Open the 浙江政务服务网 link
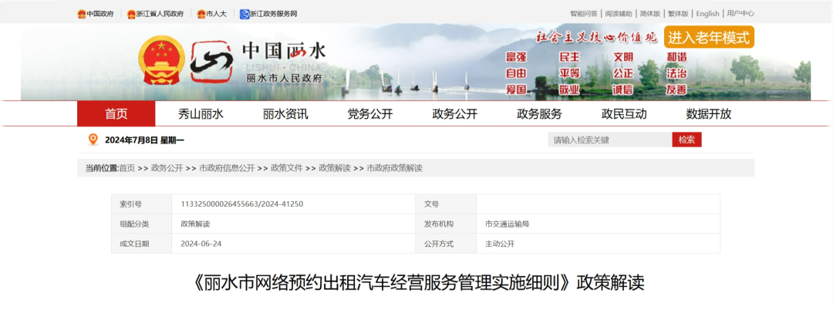 tap(274, 14)
